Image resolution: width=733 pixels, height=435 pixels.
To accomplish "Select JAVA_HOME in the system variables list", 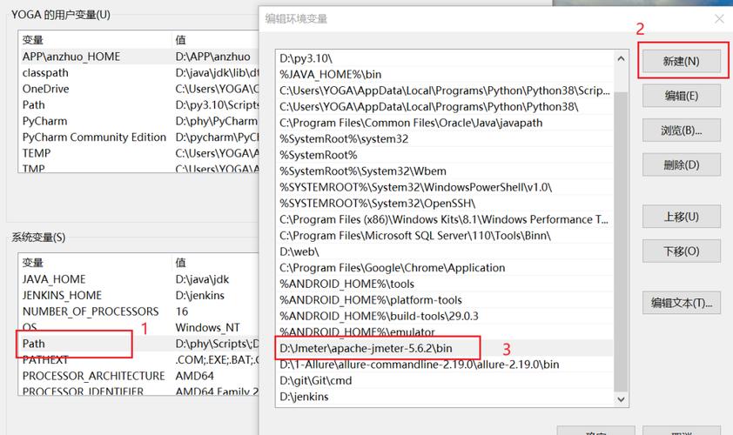I will tap(54, 279).
